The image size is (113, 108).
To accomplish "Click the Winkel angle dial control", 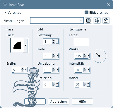I will pos(99,56).
